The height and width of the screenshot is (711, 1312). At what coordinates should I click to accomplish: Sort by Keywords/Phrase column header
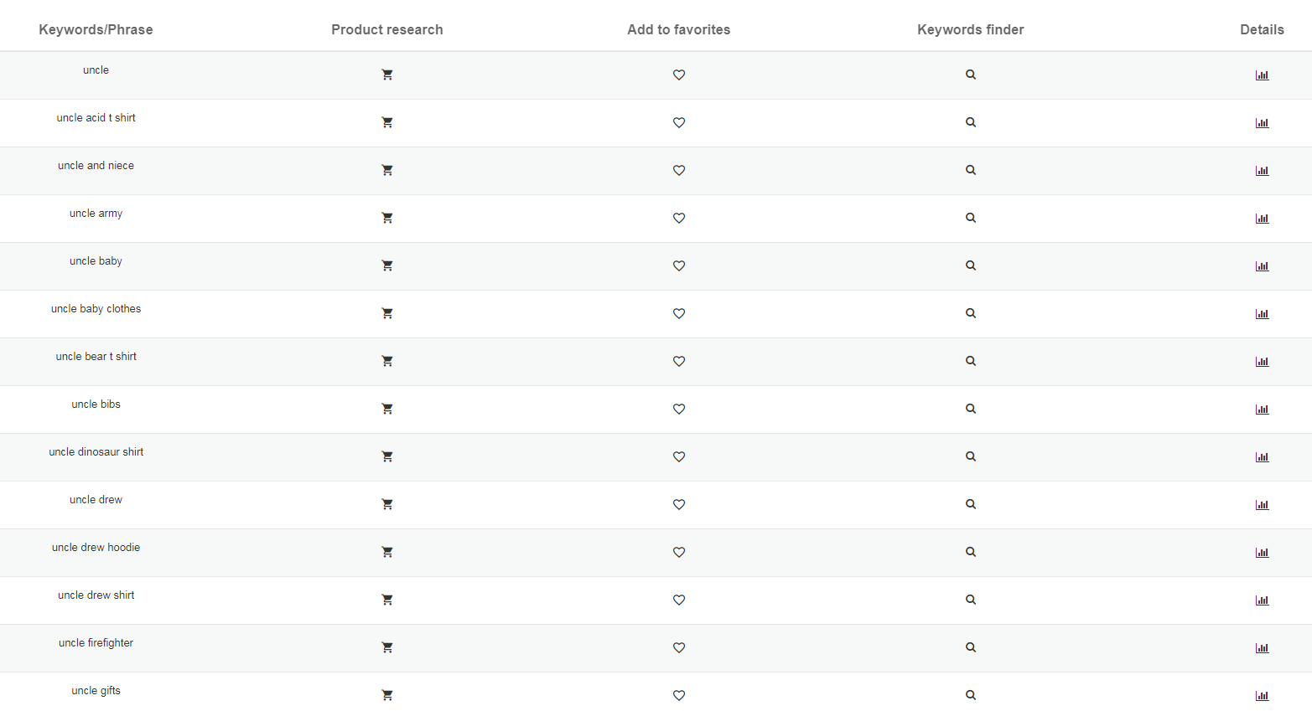click(96, 29)
